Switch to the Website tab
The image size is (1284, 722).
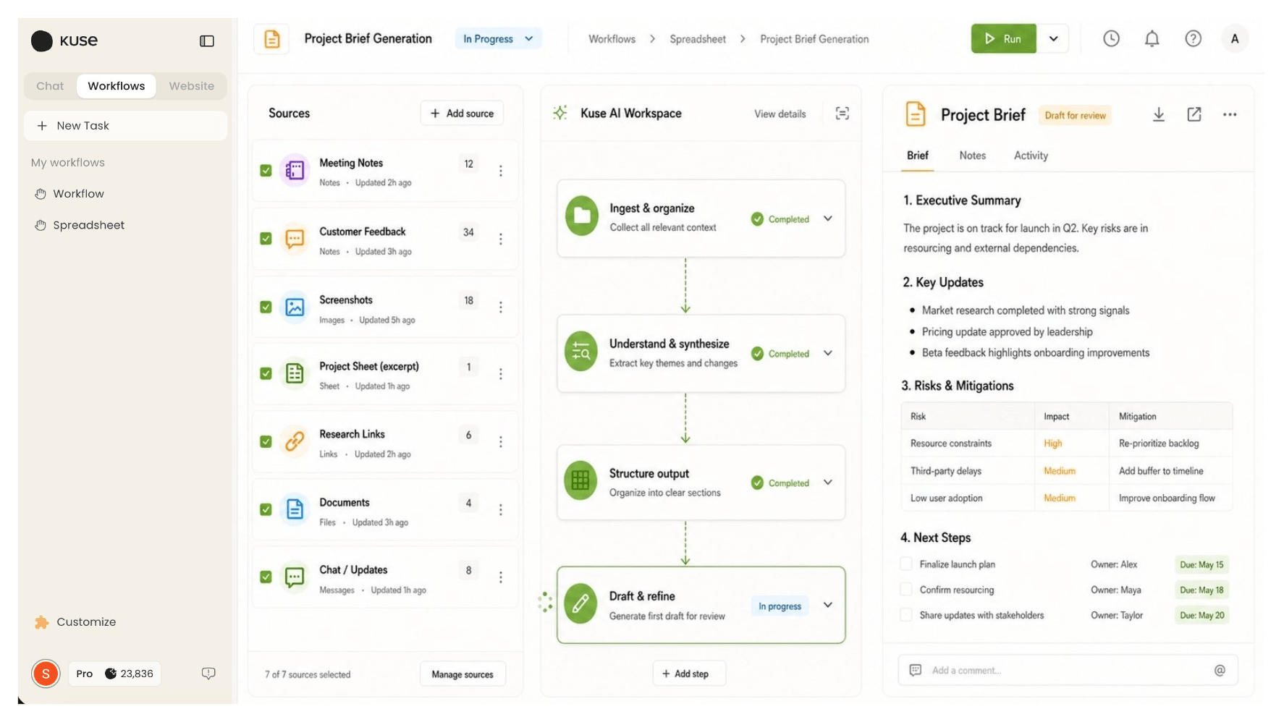[x=191, y=86]
